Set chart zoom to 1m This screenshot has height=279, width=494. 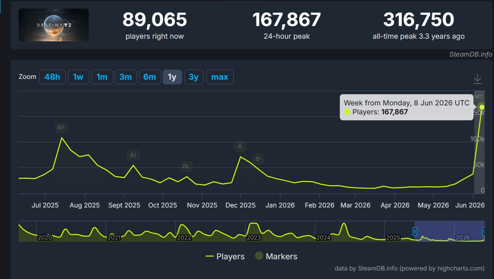pos(102,77)
